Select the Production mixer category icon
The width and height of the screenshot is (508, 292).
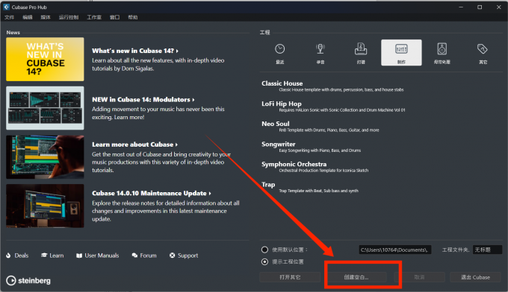click(x=401, y=49)
